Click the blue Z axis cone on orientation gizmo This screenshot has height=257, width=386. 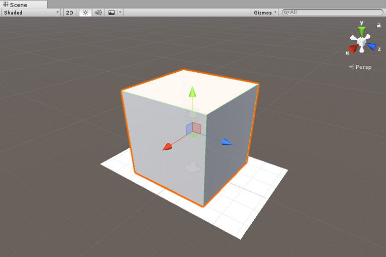tap(372, 47)
